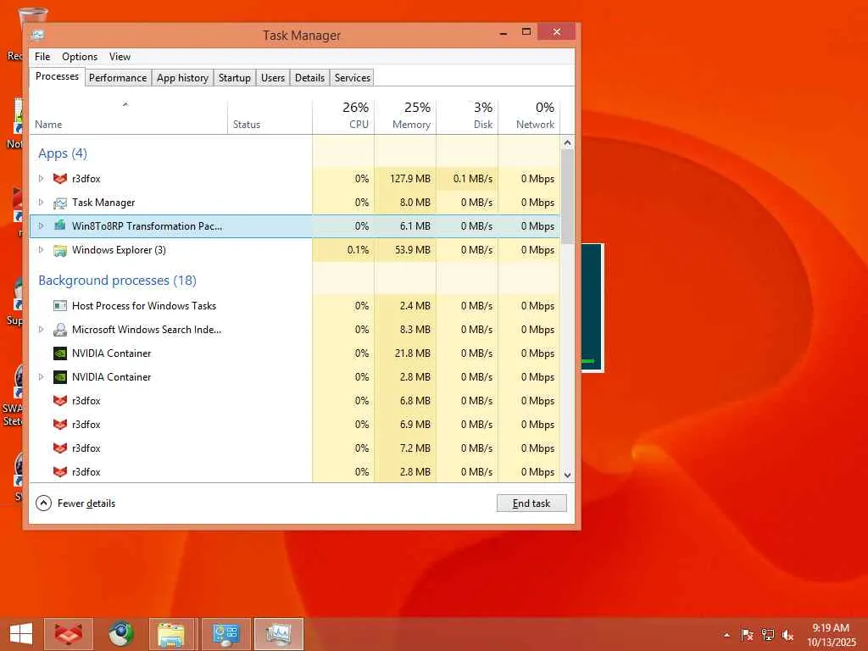
Task: Click the End task button
Action: point(531,504)
